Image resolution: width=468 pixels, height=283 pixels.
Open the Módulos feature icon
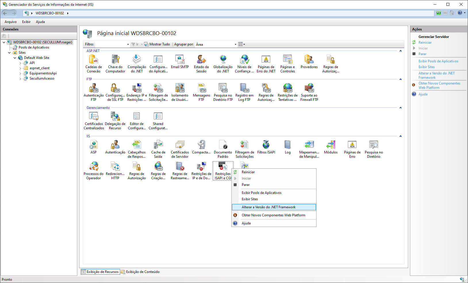pos(331,145)
